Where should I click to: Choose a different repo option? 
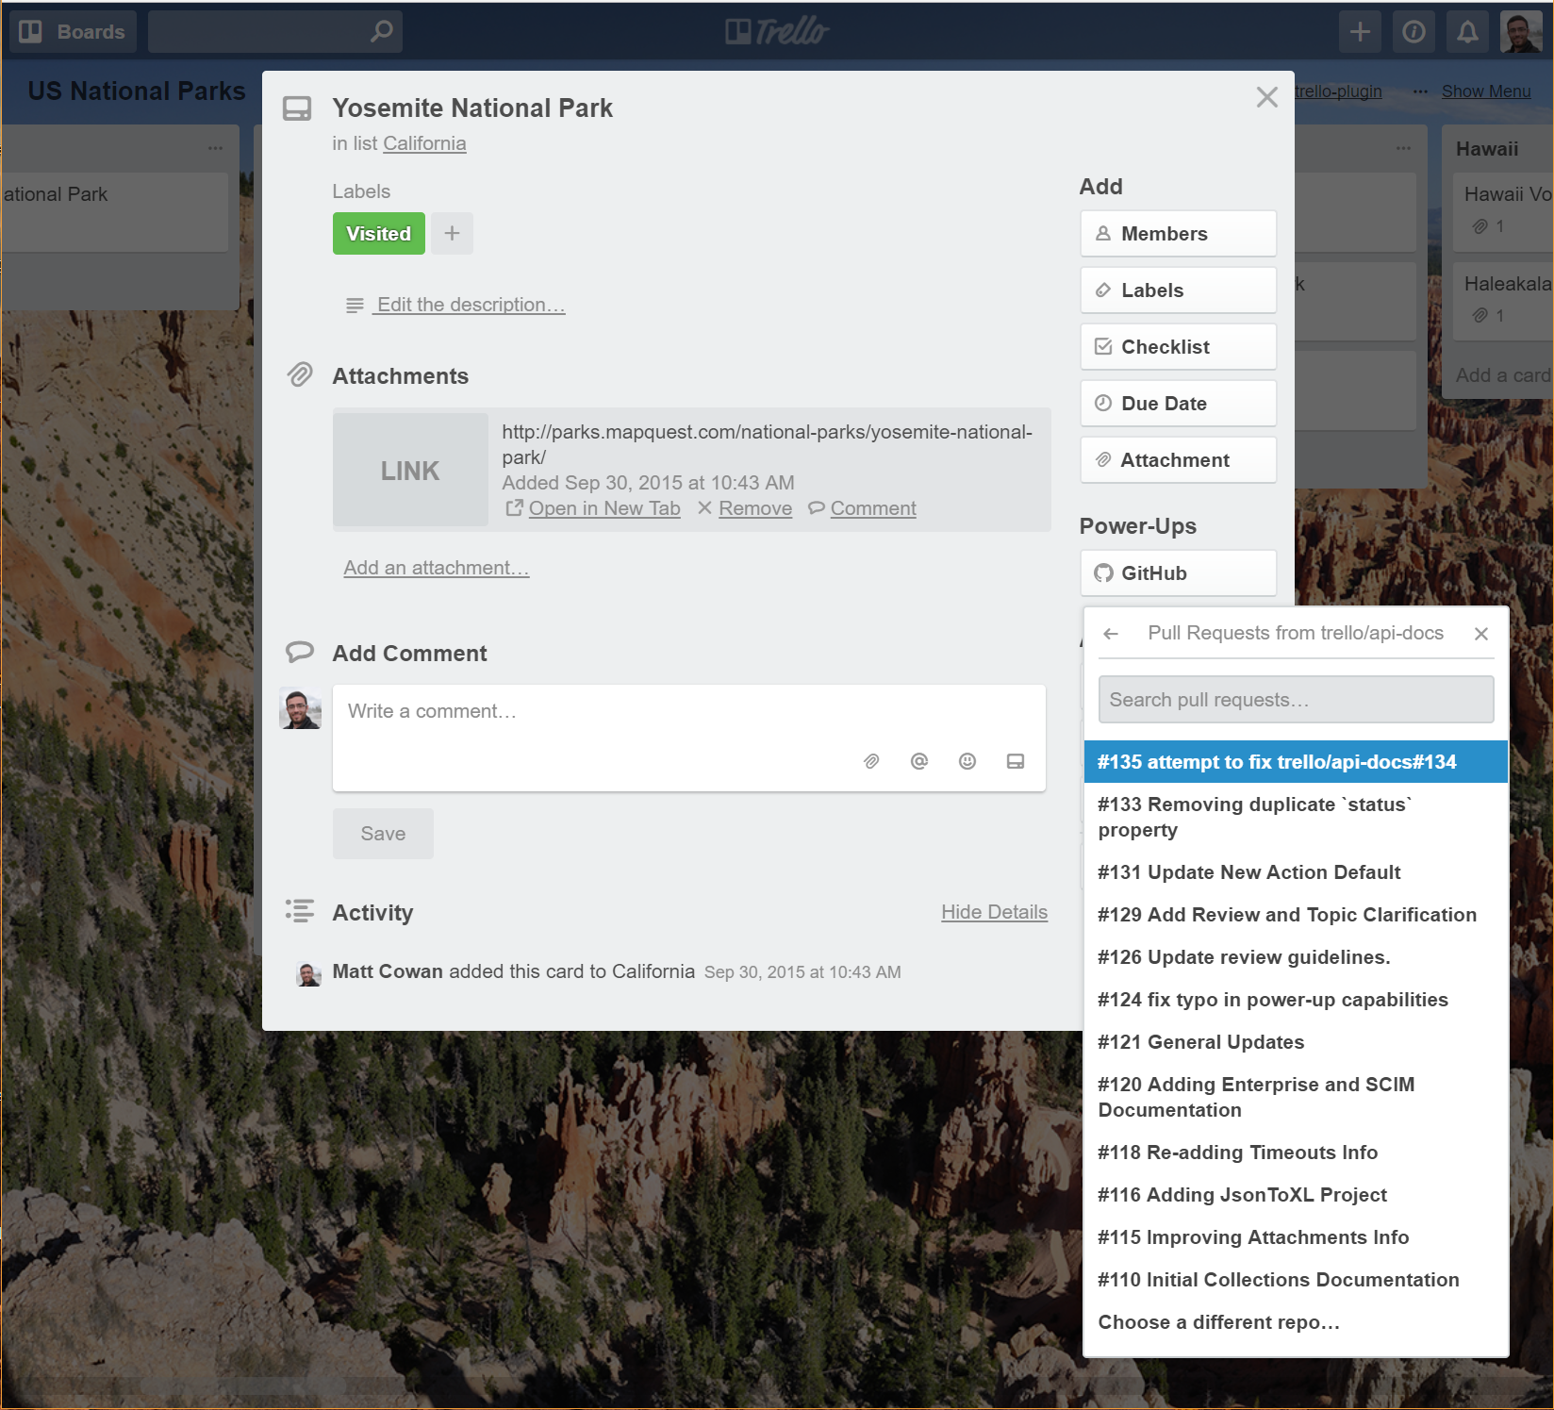click(x=1218, y=1322)
